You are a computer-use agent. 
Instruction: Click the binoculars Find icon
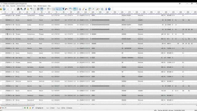(18, 9)
